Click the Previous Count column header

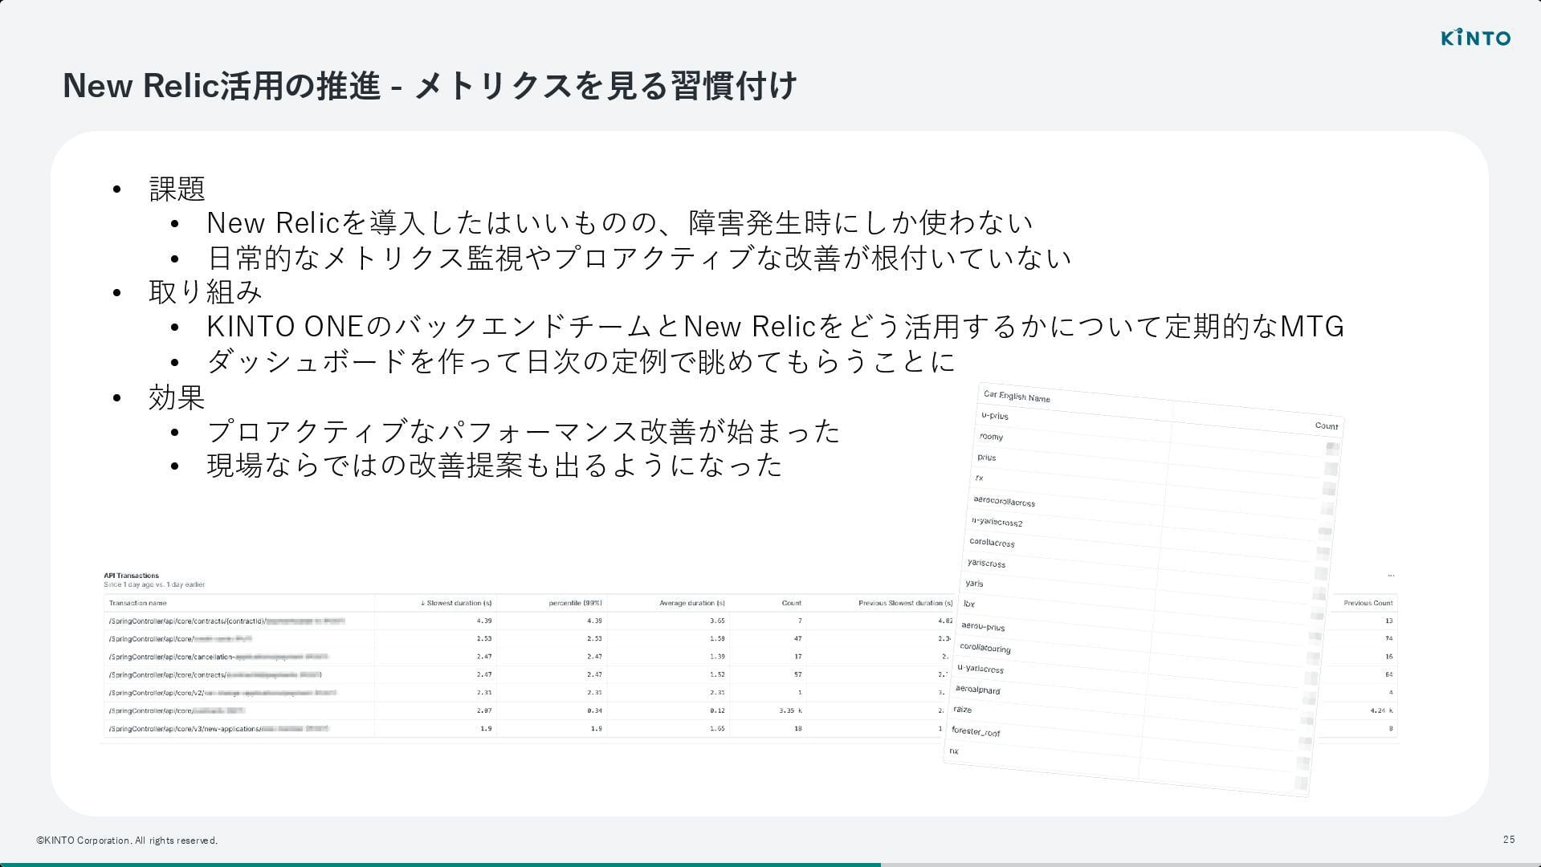click(1368, 603)
